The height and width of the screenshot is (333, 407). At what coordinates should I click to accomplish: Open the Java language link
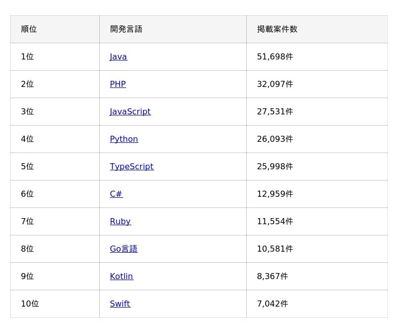[x=118, y=57]
